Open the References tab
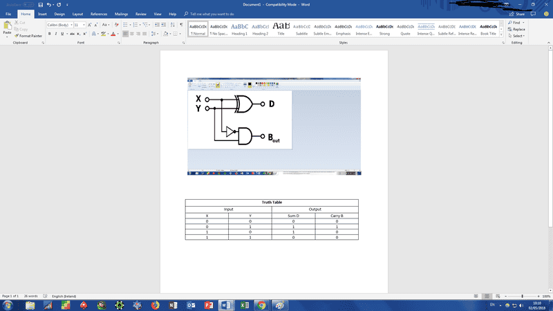The height and width of the screenshot is (311, 553). [99, 13]
